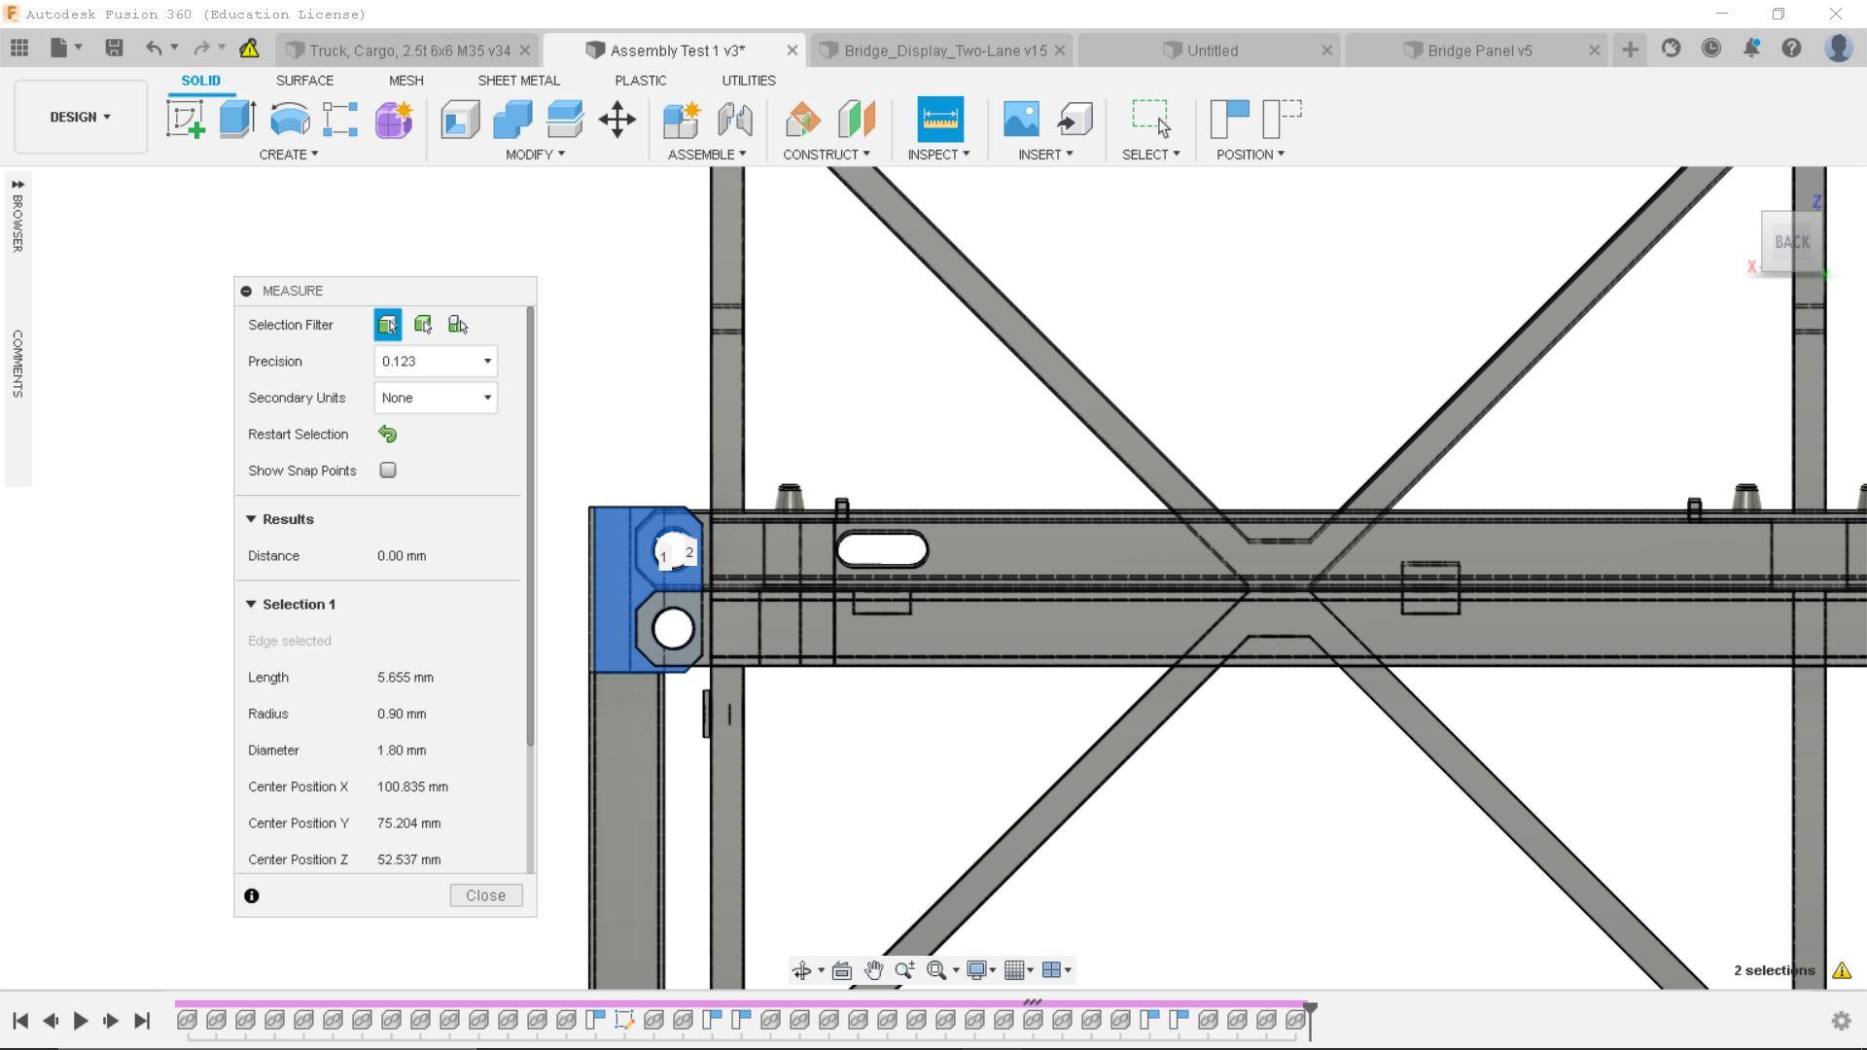Click the New Sketch icon in toolbar
Viewport: 1867px width, 1050px height.
(x=186, y=118)
